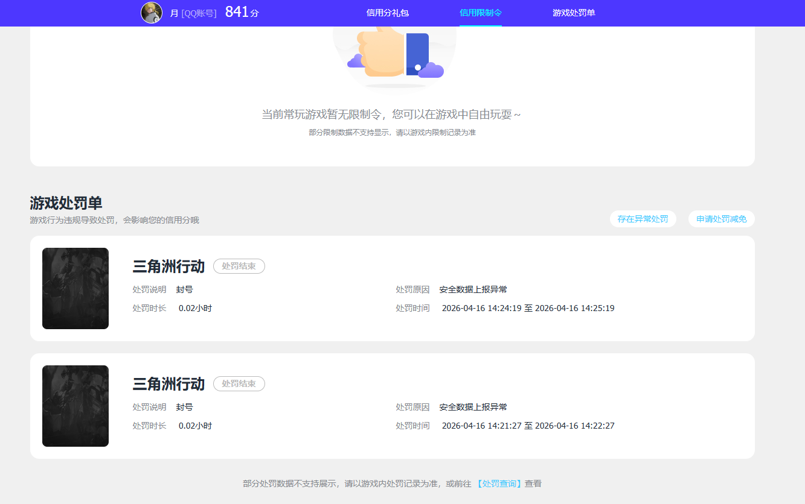Click 处罚结束 badge on the 14:24:19 penalty
Viewport: 805px width, 504px height.
239,266
